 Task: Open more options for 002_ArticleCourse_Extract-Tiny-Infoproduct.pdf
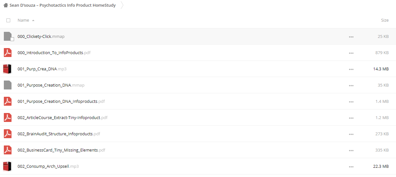[x=351, y=118]
